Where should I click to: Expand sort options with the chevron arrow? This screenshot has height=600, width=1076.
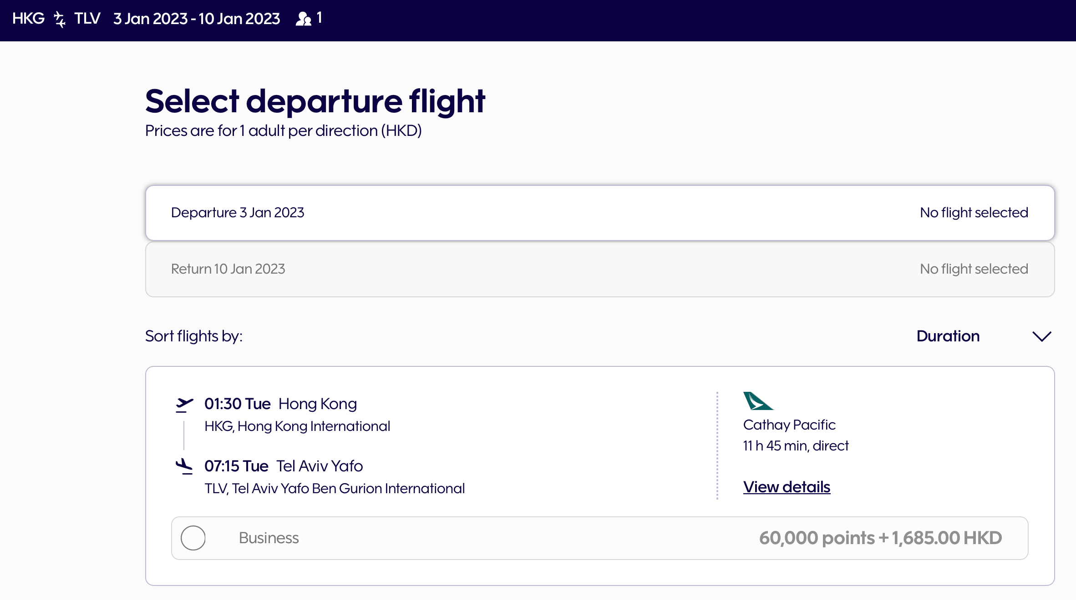[x=1041, y=336]
